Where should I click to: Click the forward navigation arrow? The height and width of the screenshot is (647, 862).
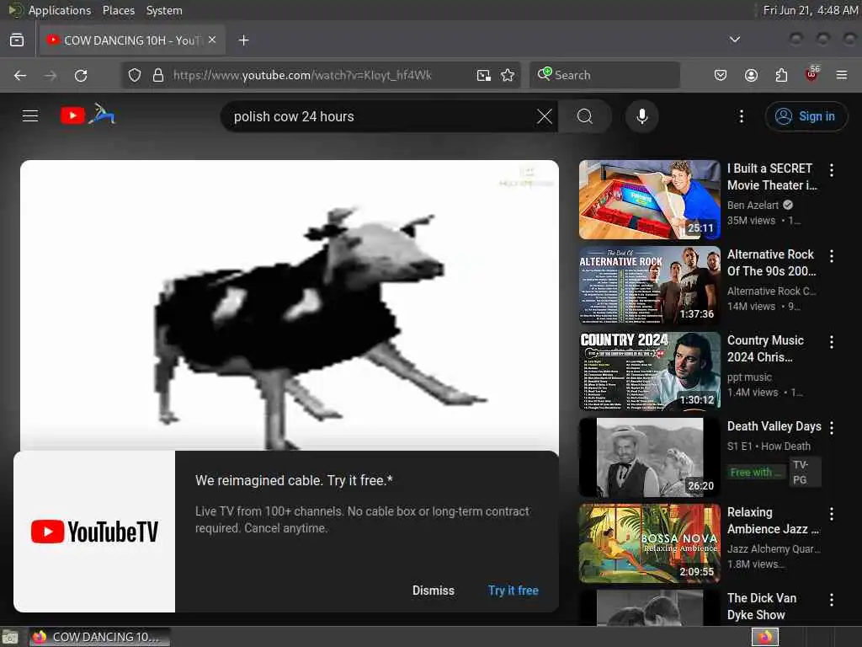[51, 75]
